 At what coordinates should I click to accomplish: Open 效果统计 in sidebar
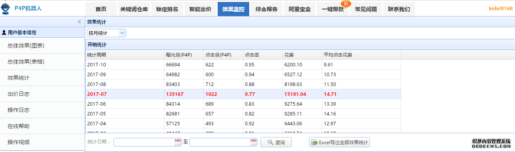pos(42,78)
